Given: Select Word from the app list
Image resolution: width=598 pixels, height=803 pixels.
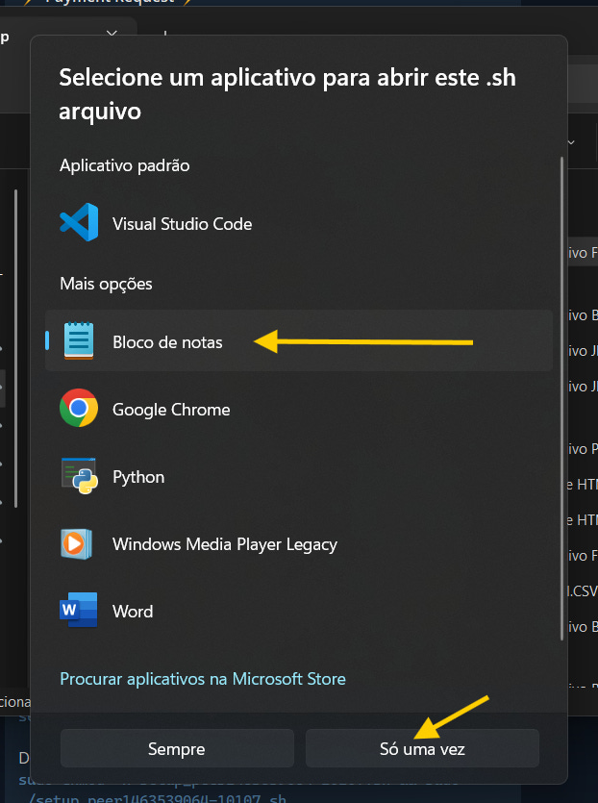Looking at the screenshot, I should tap(299, 611).
